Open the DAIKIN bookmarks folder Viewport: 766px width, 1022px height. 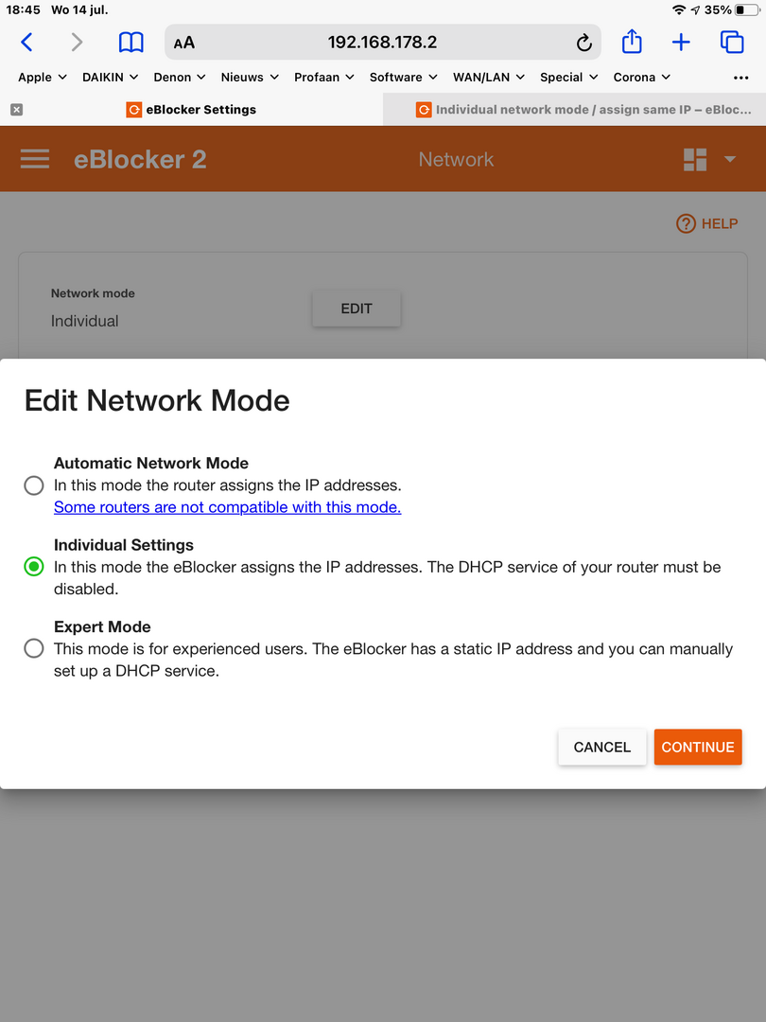coord(110,77)
